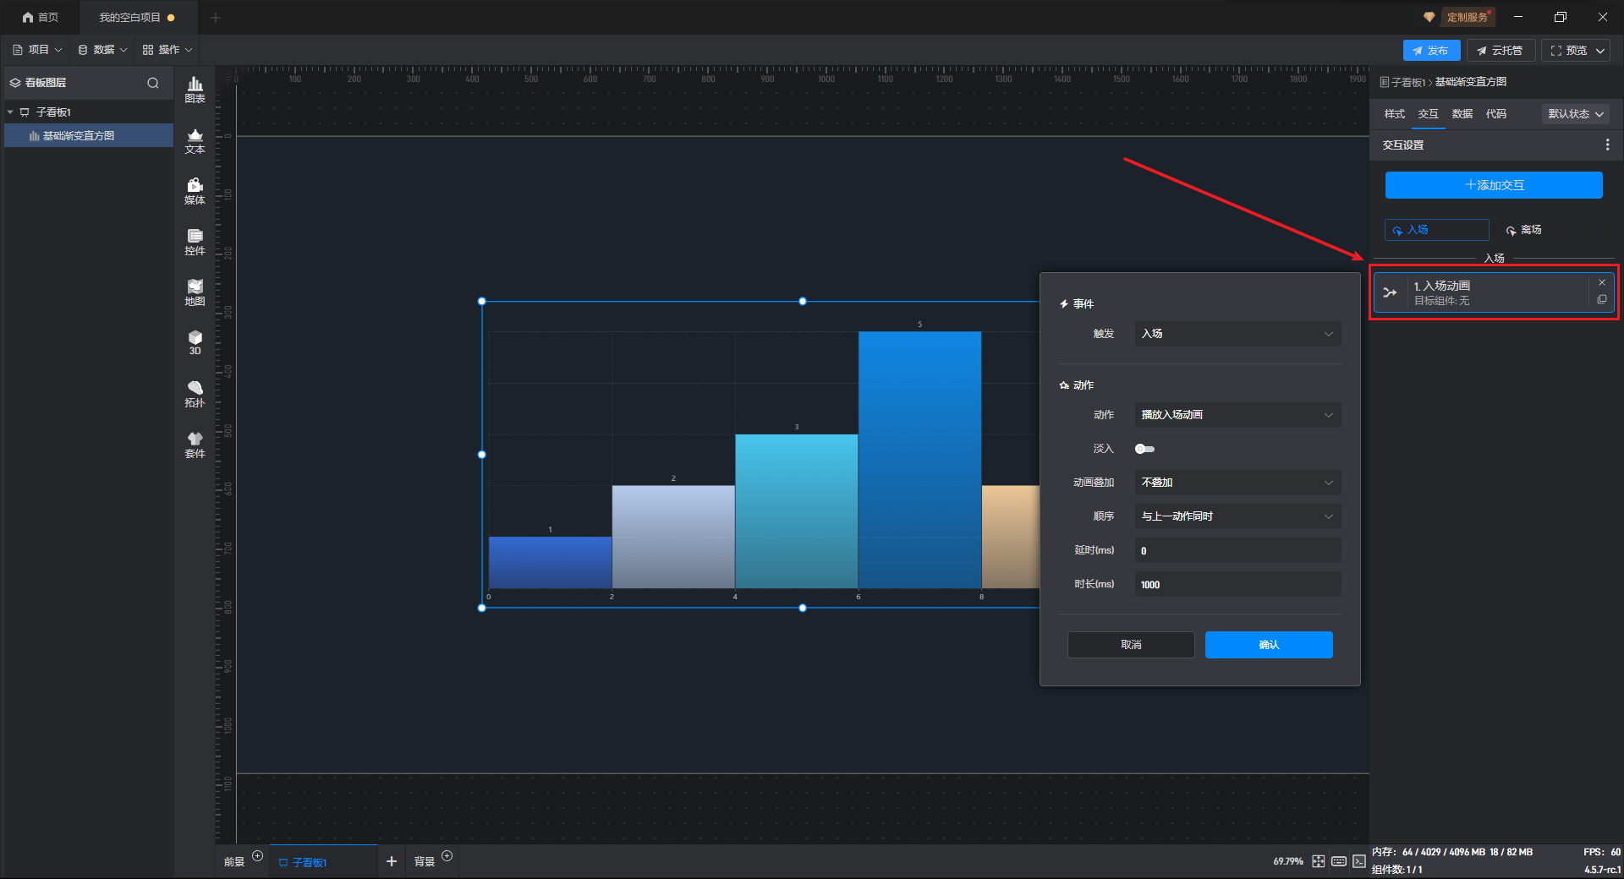1624x879 pixels.
Task: Click the 首页 home icon tab
Action: coord(40,17)
